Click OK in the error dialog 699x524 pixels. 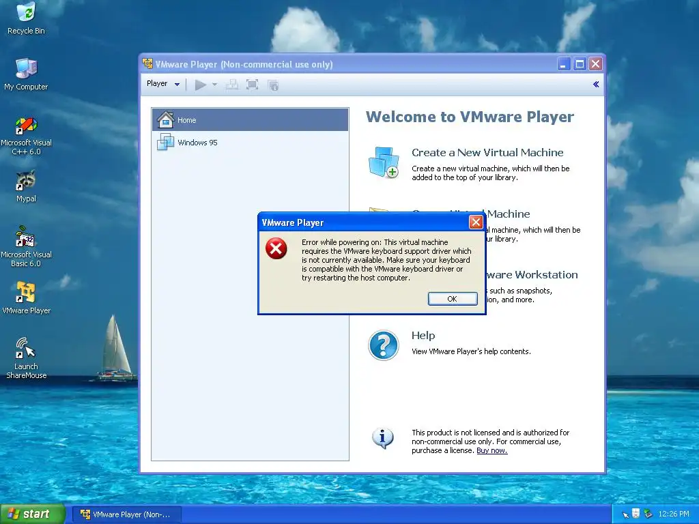click(x=452, y=299)
